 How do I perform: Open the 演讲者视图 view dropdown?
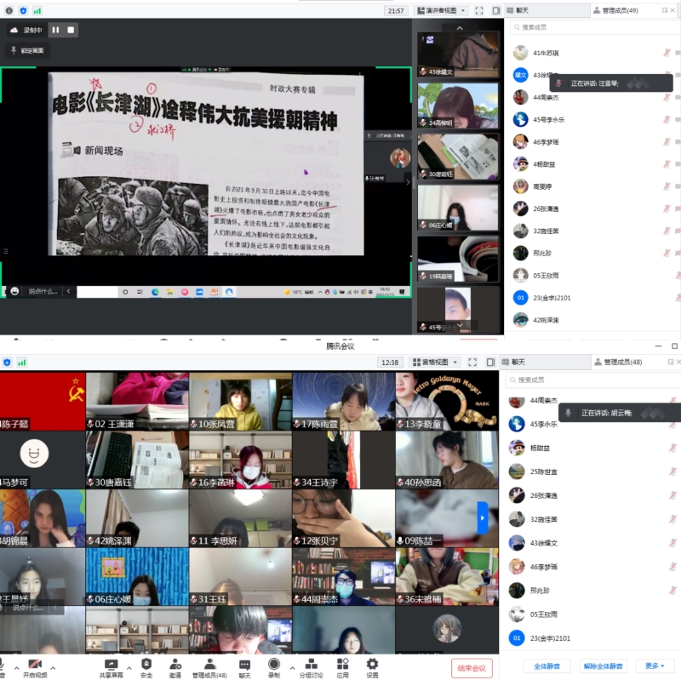(441, 10)
